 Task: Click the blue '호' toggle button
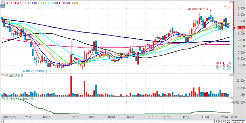(x=2, y=6)
